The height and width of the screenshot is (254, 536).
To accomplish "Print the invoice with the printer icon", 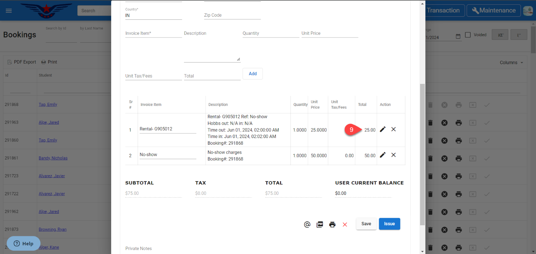I will click(x=332, y=225).
